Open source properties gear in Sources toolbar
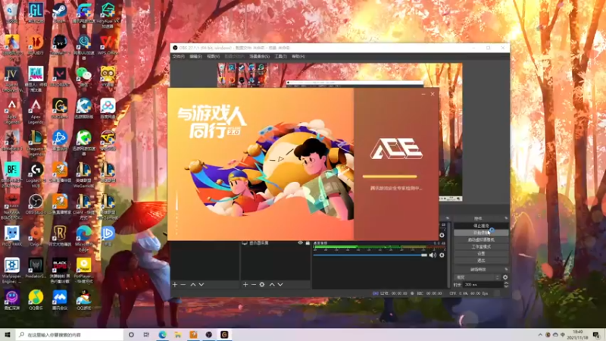Image resolution: width=606 pixels, height=341 pixels. [x=262, y=285]
